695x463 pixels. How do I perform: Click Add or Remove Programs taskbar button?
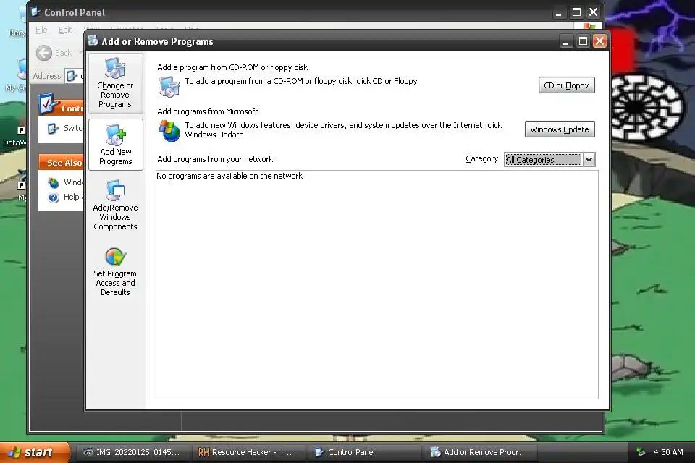coord(481,452)
